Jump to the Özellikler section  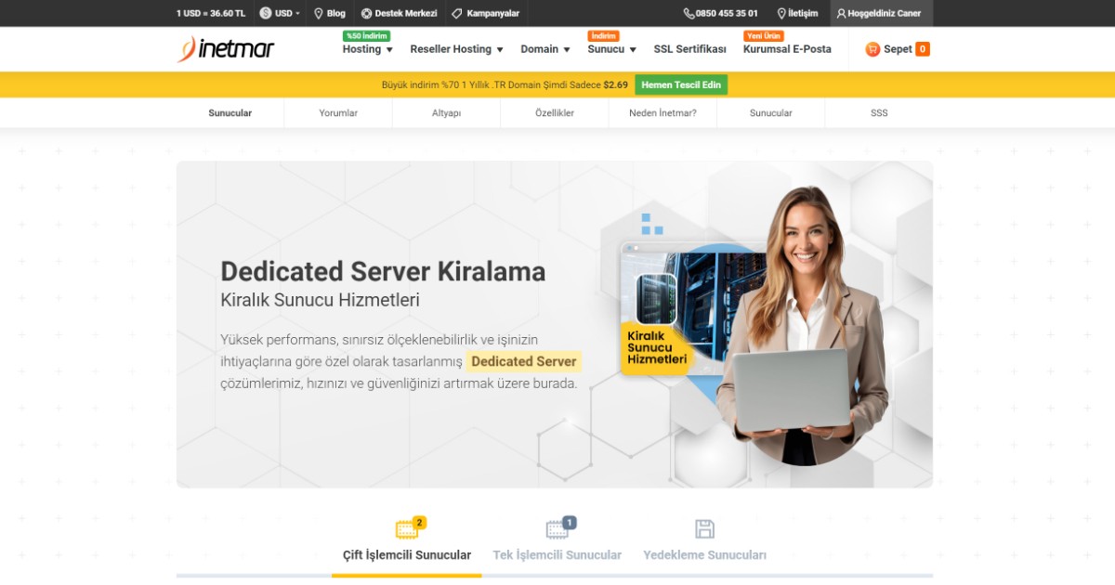[555, 113]
